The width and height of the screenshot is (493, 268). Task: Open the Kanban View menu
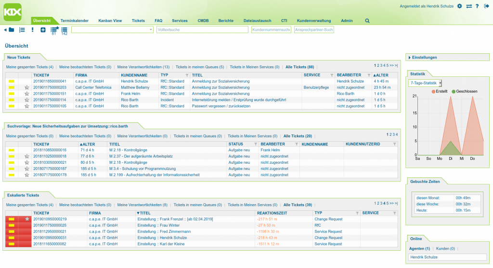click(110, 21)
